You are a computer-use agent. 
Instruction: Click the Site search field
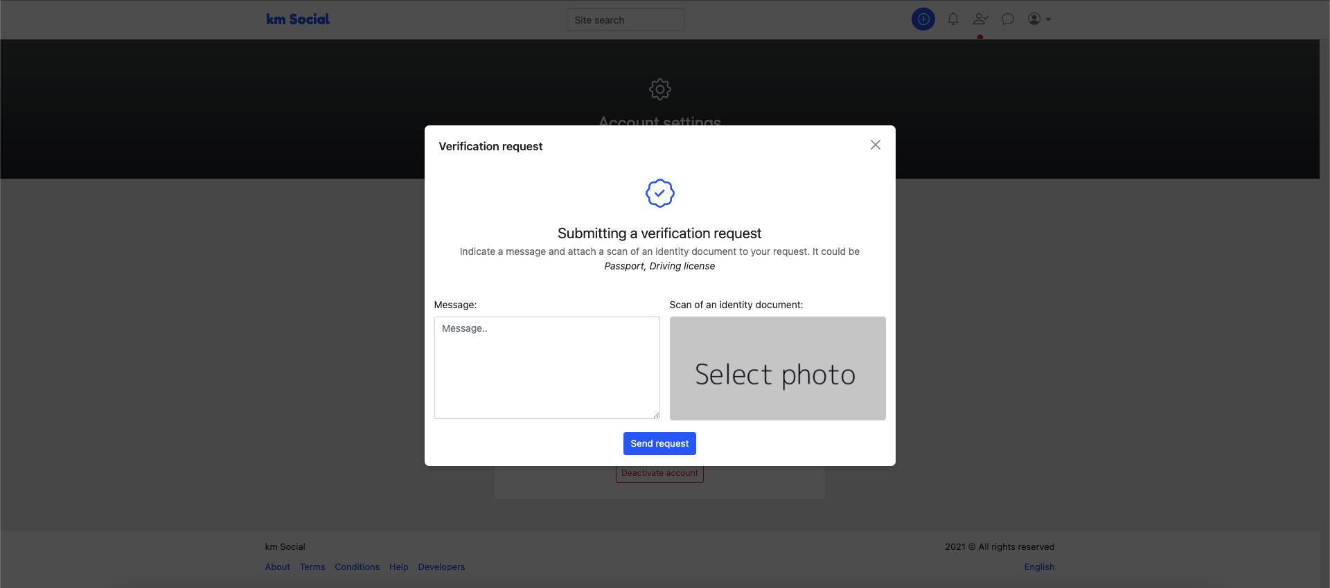coord(625,20)
